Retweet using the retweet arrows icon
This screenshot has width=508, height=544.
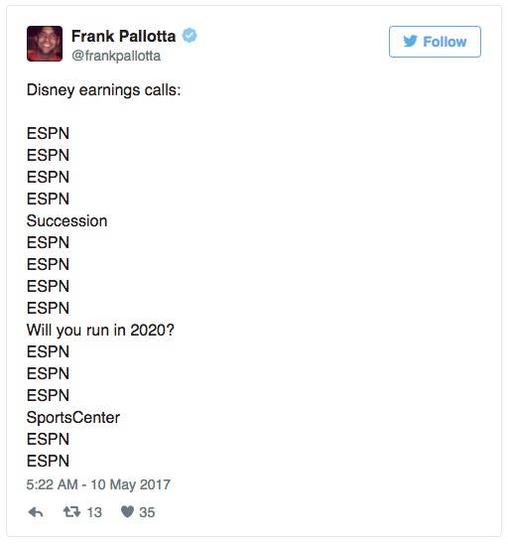click(71, 511)
